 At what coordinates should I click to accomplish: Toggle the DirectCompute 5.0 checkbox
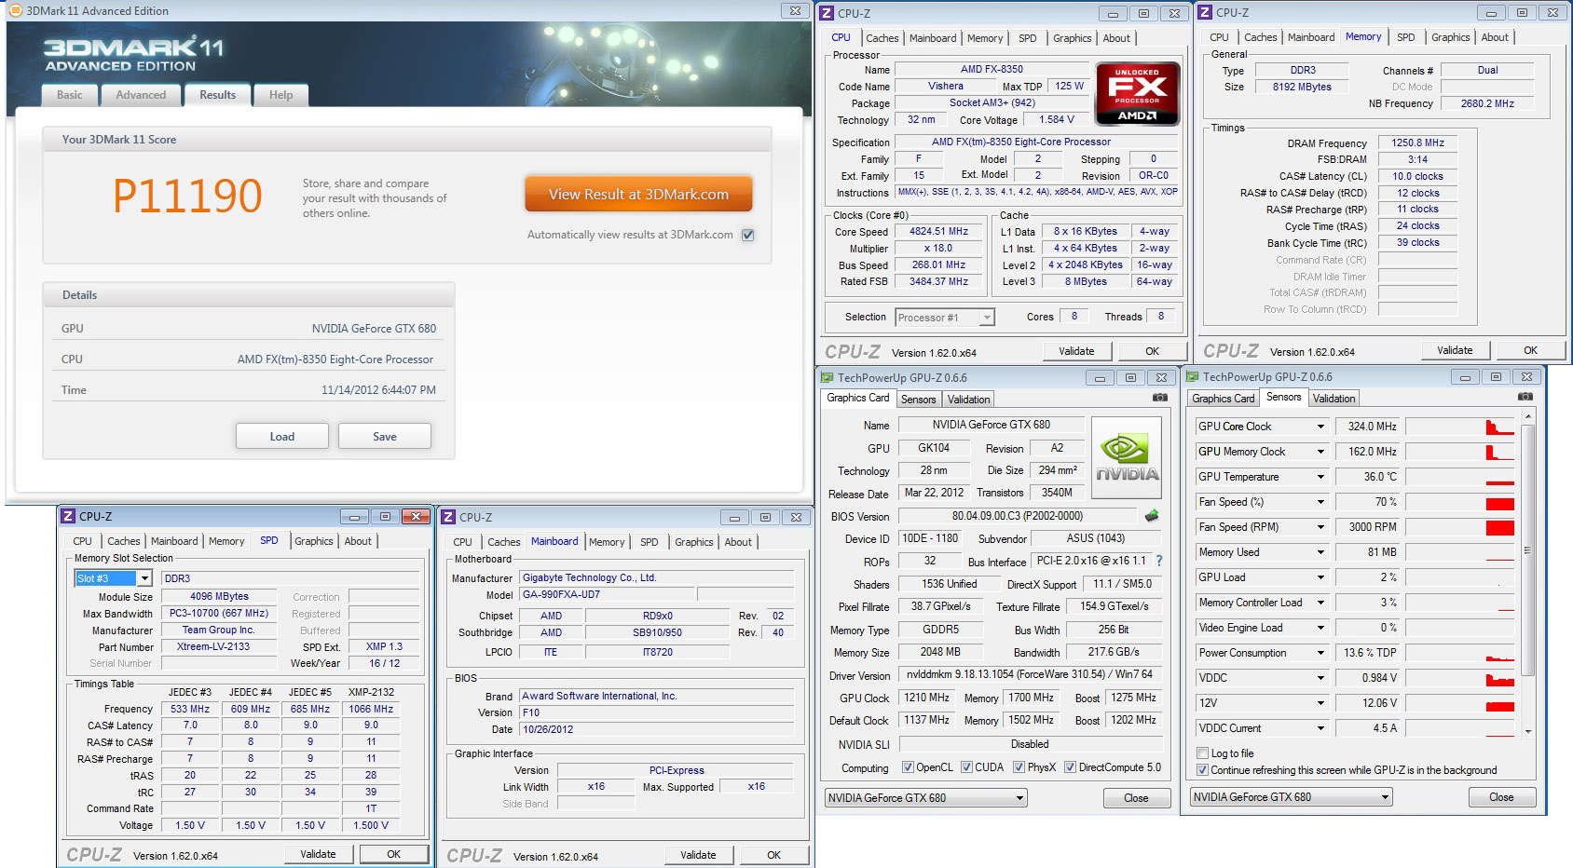(x=1070, y=767)
